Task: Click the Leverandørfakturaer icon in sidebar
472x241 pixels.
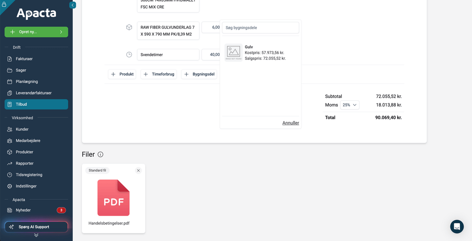Action: 10,93
